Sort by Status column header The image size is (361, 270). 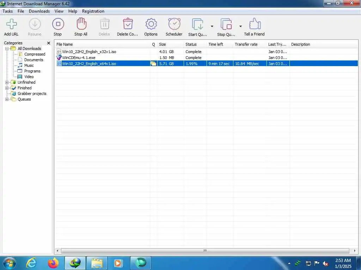pos(195,44)
